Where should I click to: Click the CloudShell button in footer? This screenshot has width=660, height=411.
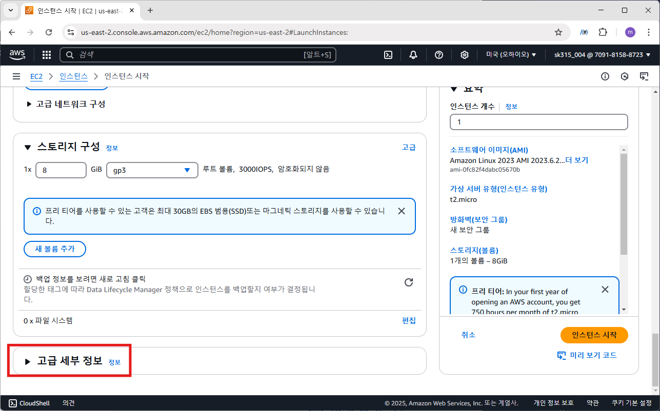tap(29, 403)
